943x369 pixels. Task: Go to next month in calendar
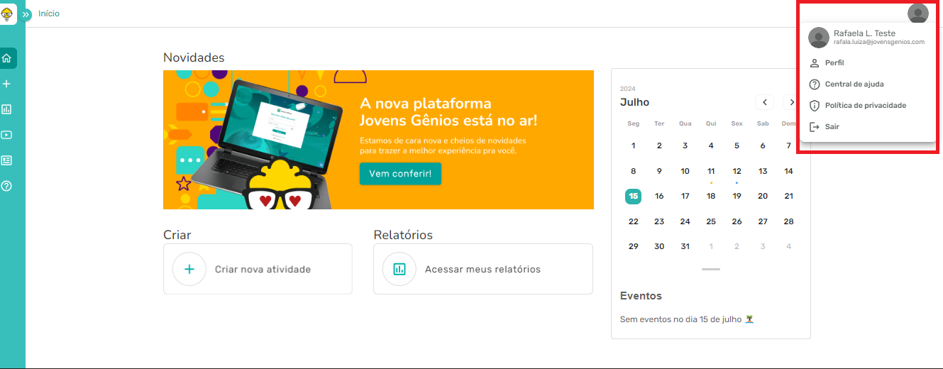pos(790,102)
